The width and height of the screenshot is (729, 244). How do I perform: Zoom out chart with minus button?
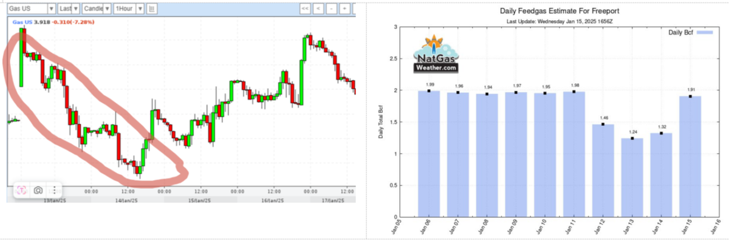[x=331, y=8]
